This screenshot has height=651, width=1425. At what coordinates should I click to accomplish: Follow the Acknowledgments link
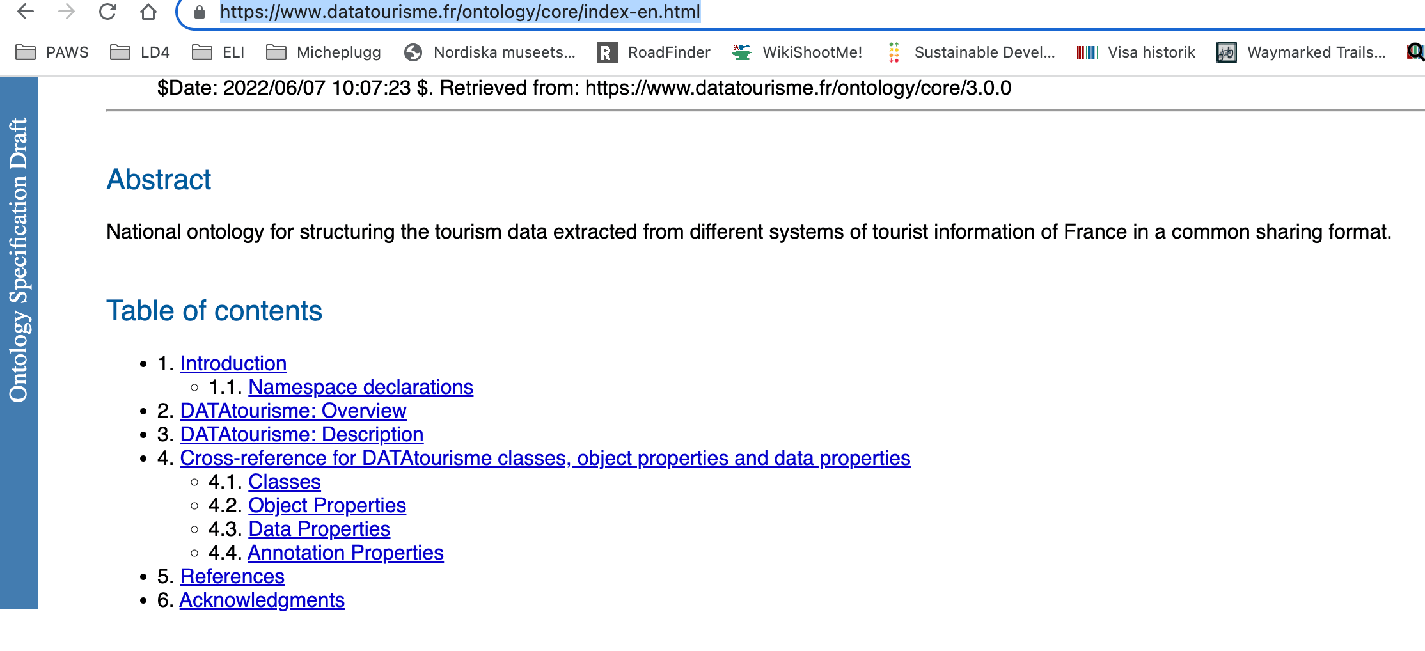(x=262, y=600)
